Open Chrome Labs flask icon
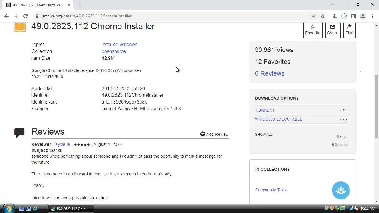 click(335, 16)
